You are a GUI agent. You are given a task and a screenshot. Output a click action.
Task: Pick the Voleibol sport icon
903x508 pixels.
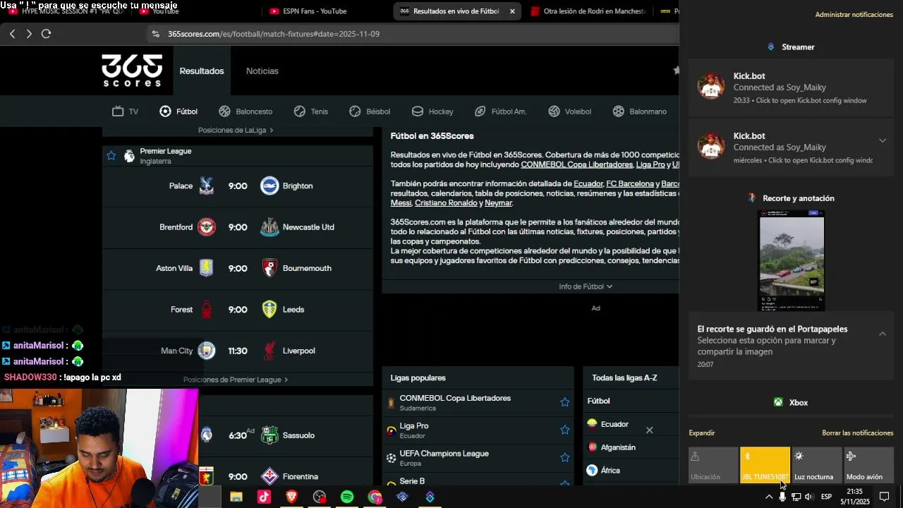(554, 111)
